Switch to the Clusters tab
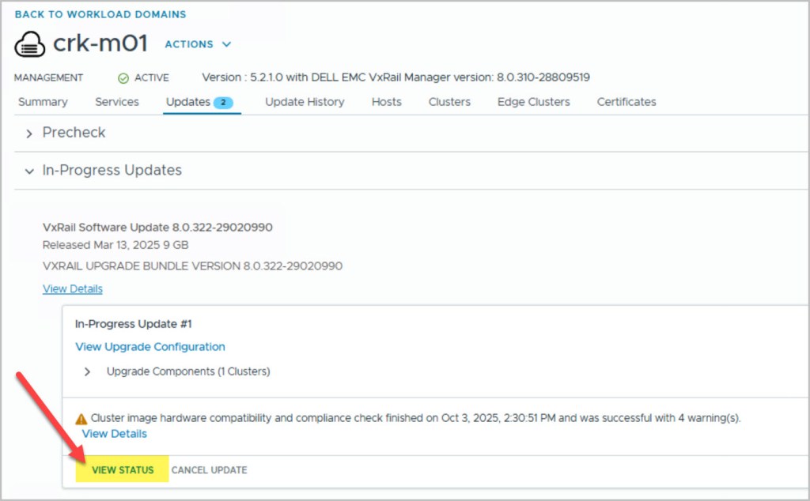Screen dimensions: 810x501 [x=449, y=102]
